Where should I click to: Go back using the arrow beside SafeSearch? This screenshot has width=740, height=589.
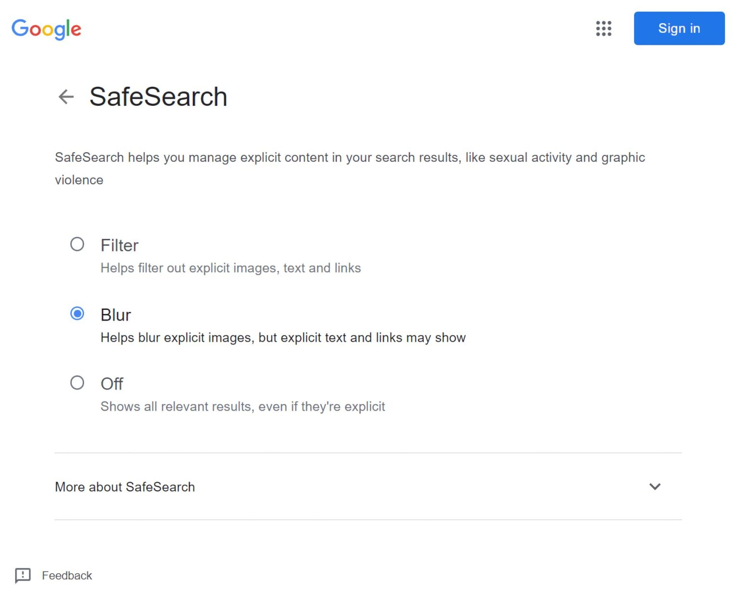66,97
